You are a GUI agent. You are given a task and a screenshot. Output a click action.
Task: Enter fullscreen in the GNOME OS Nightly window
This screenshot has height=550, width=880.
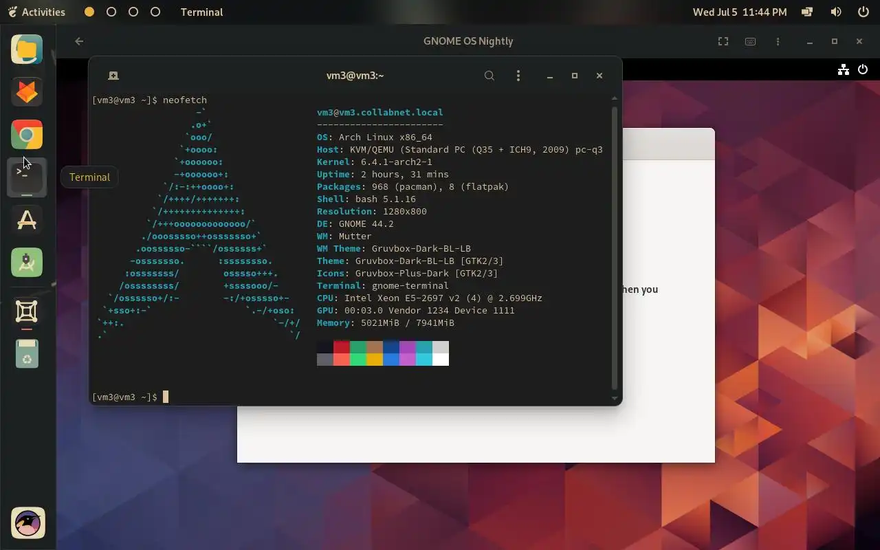[x=723, y=41]
